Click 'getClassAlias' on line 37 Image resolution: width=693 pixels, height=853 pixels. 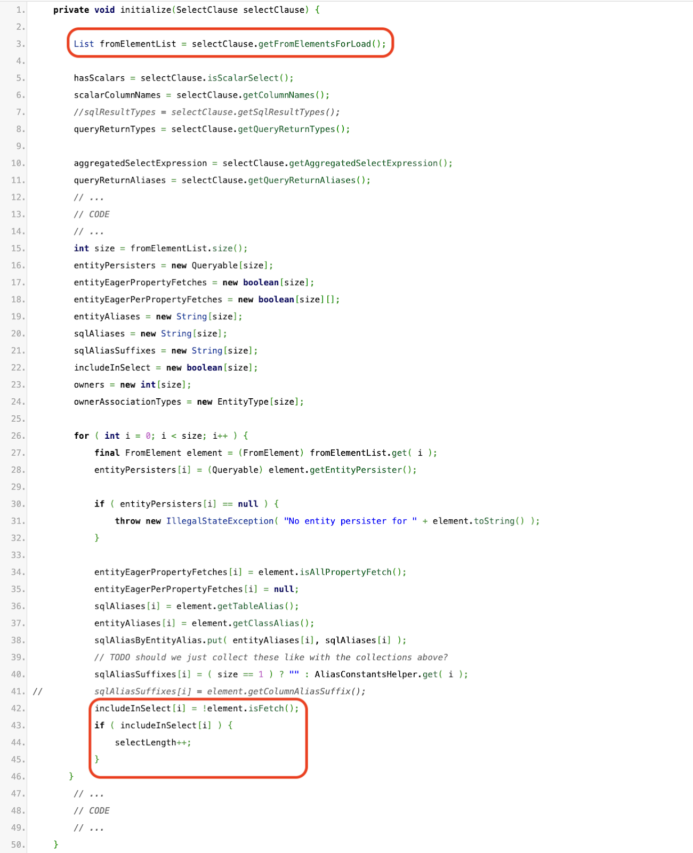tap(266, 624)
